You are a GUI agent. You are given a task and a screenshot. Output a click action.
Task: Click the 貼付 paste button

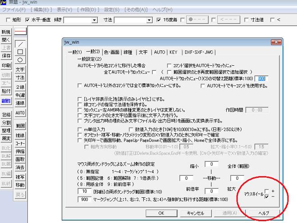(6, 91)
